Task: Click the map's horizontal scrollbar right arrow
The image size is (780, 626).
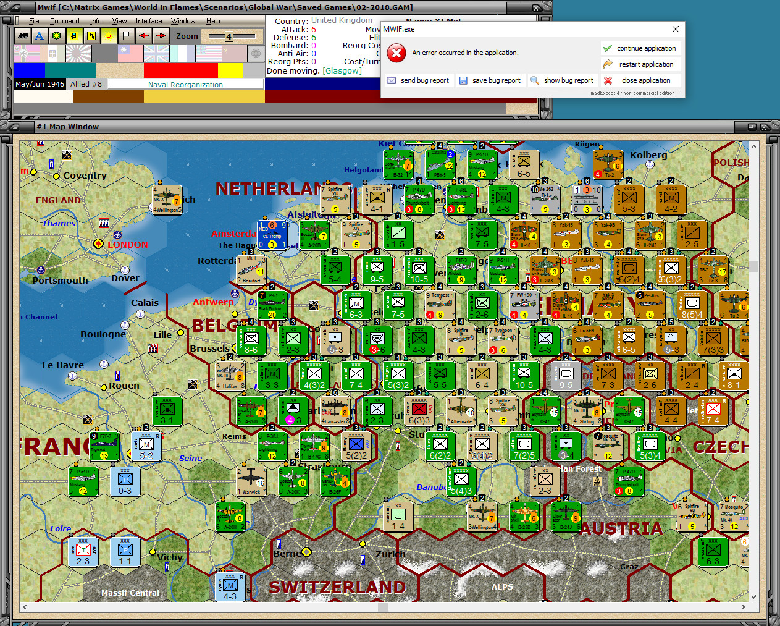Action: click(743, 607)
